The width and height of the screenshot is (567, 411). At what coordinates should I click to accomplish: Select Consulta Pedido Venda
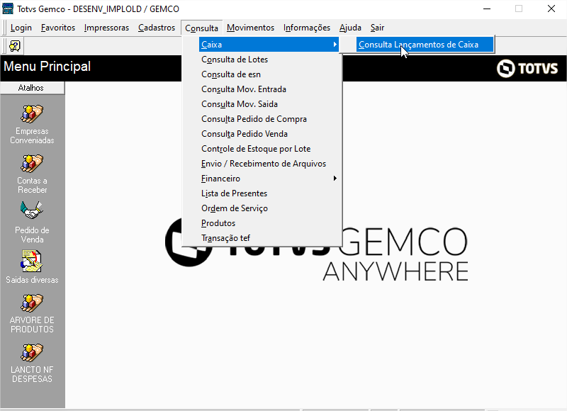pyautogui.click(x=269, y=134)
